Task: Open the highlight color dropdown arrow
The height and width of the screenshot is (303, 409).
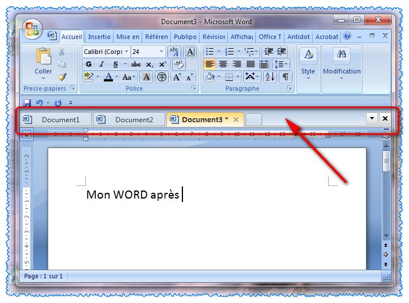Action: pyautogui.click(x=98, y=77)
